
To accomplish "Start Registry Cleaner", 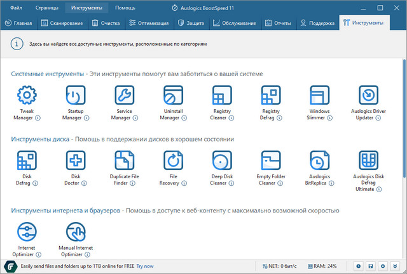I will pos(222,96).
